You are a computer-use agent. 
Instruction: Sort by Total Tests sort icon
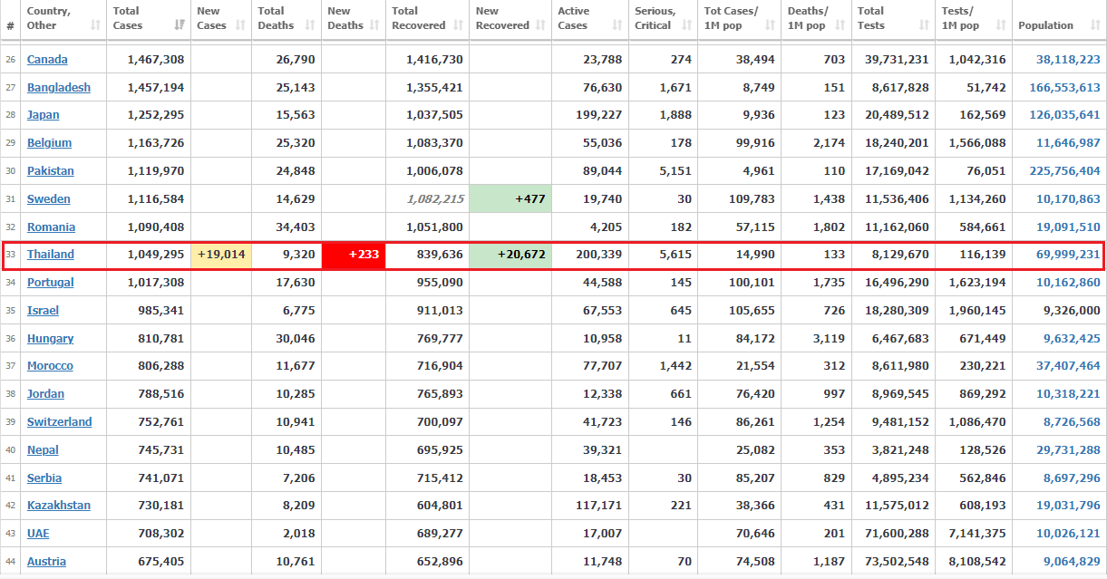pos(922,25)
